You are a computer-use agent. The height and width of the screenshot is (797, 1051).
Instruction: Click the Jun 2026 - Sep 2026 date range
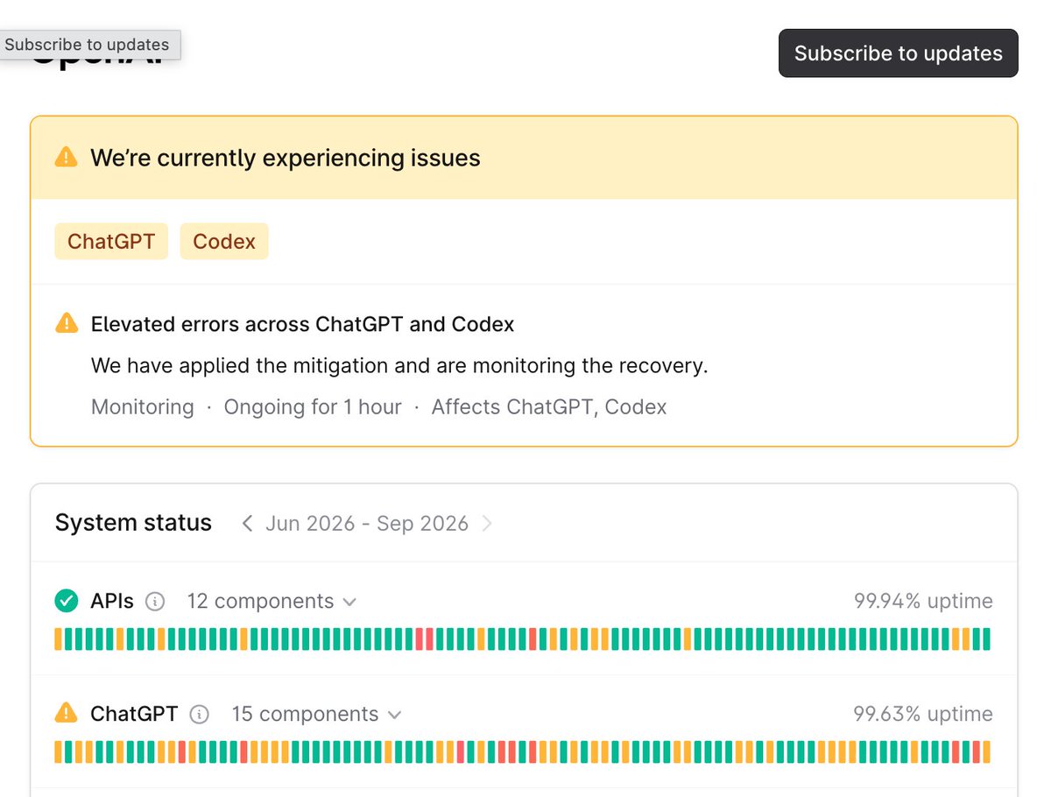(x=367, y=524)
